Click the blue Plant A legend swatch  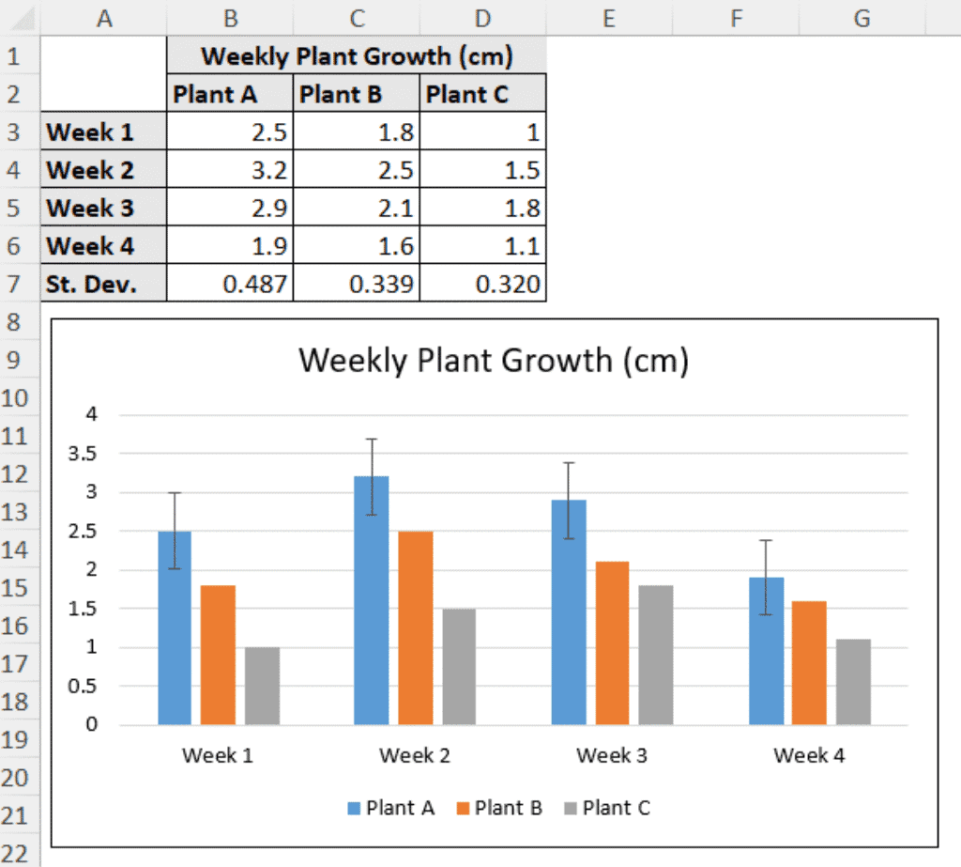[353, 808]
